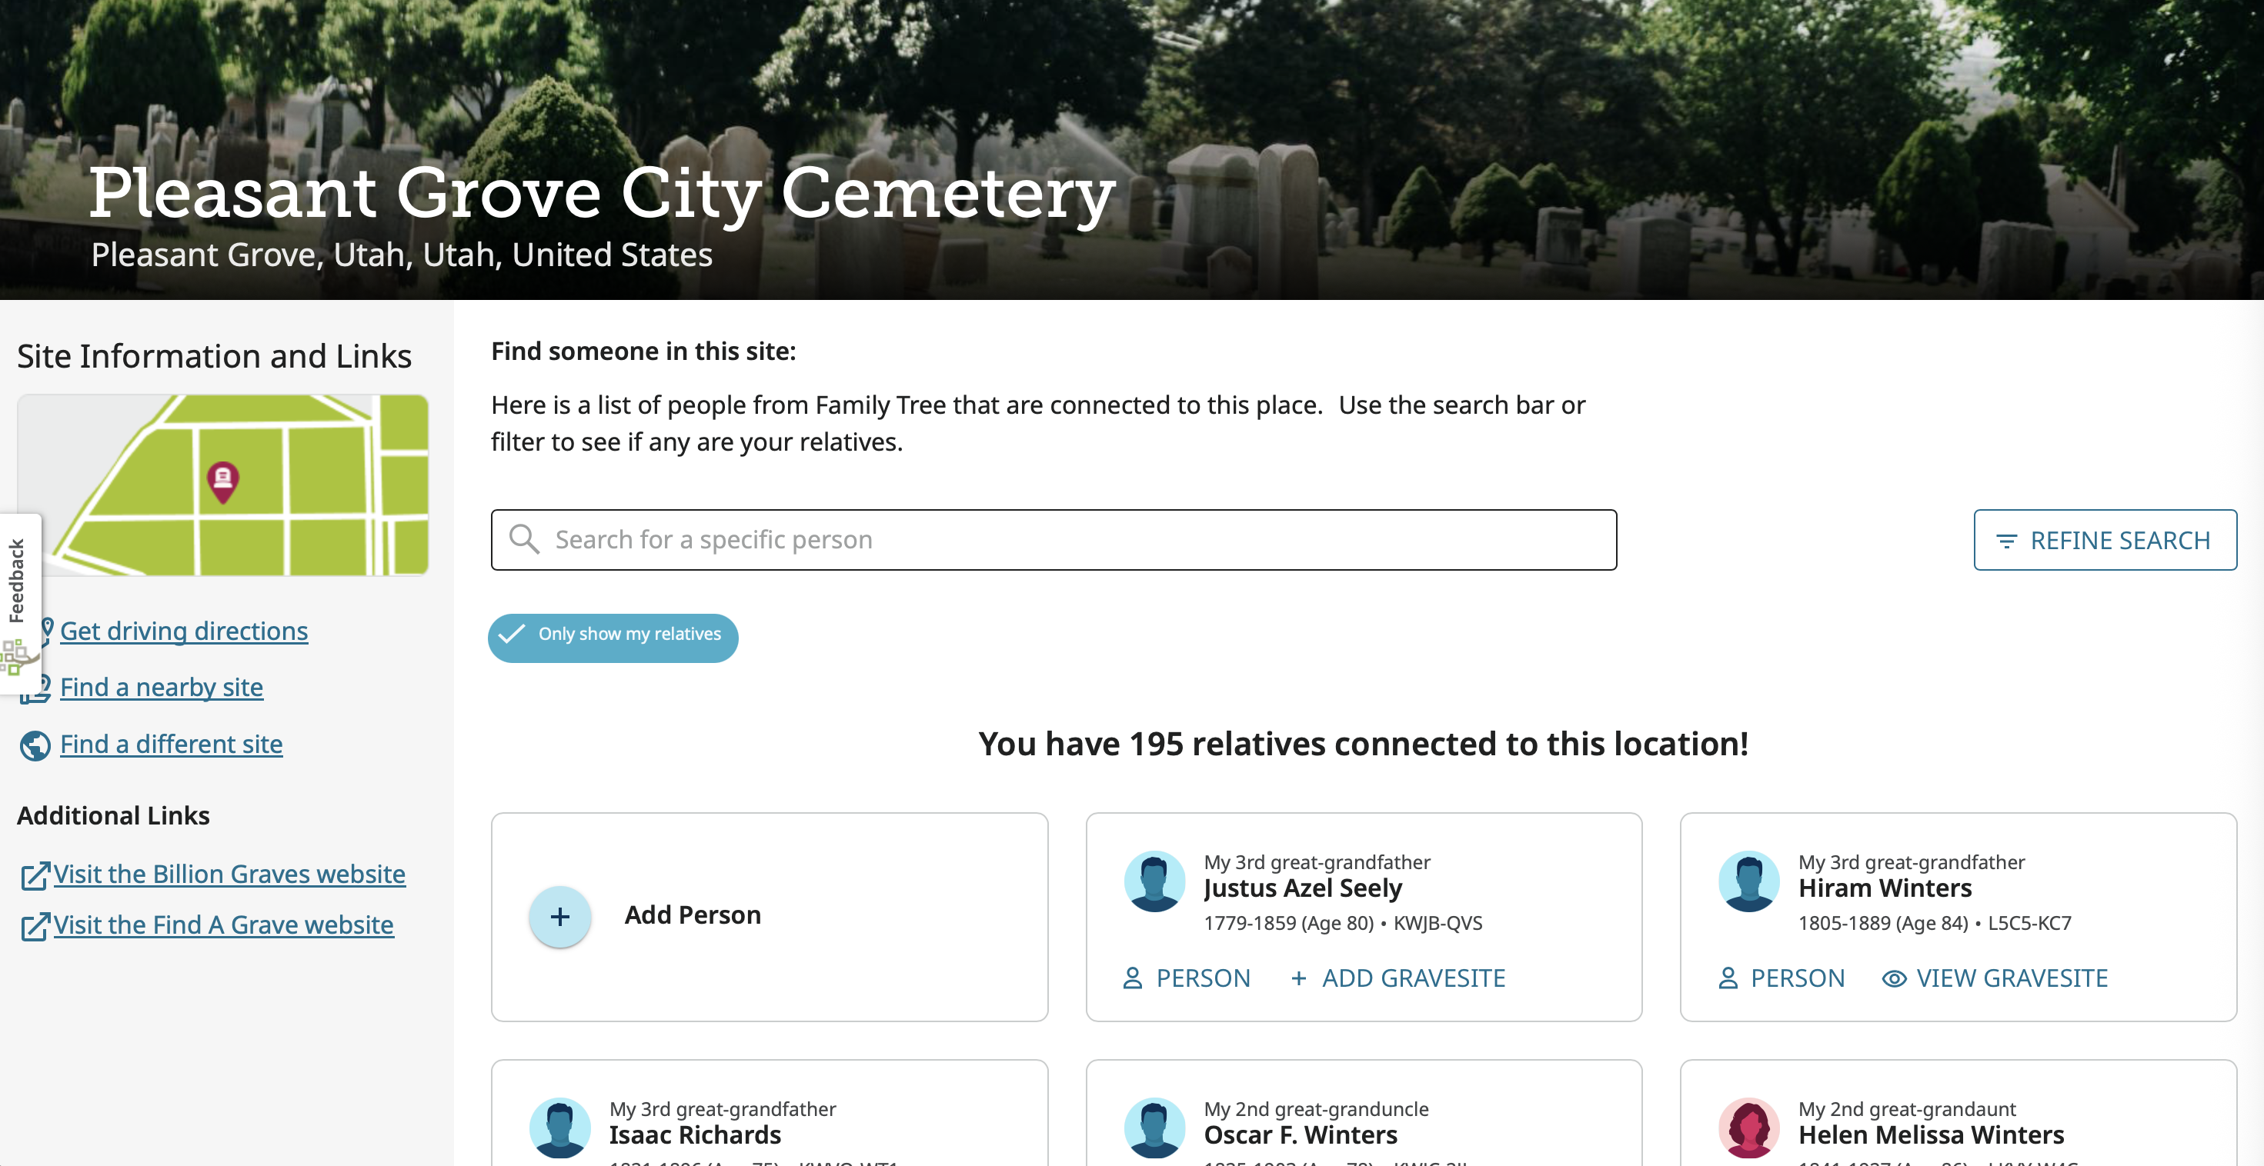The height and width of the screenshot is (1166, 2264).
Task: Visit the Billion Graves website
Action: (x=229, y=874)
